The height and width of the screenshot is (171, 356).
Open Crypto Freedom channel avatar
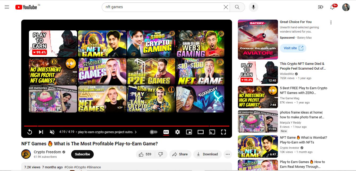coord(26,154)
